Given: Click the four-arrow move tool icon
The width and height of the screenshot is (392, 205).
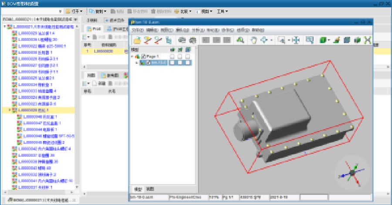Looking at the screenshot, I should 264,40.
